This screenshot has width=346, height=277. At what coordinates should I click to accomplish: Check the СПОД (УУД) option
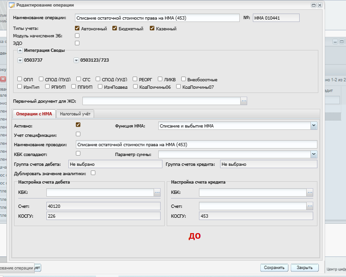coord(98,79)
